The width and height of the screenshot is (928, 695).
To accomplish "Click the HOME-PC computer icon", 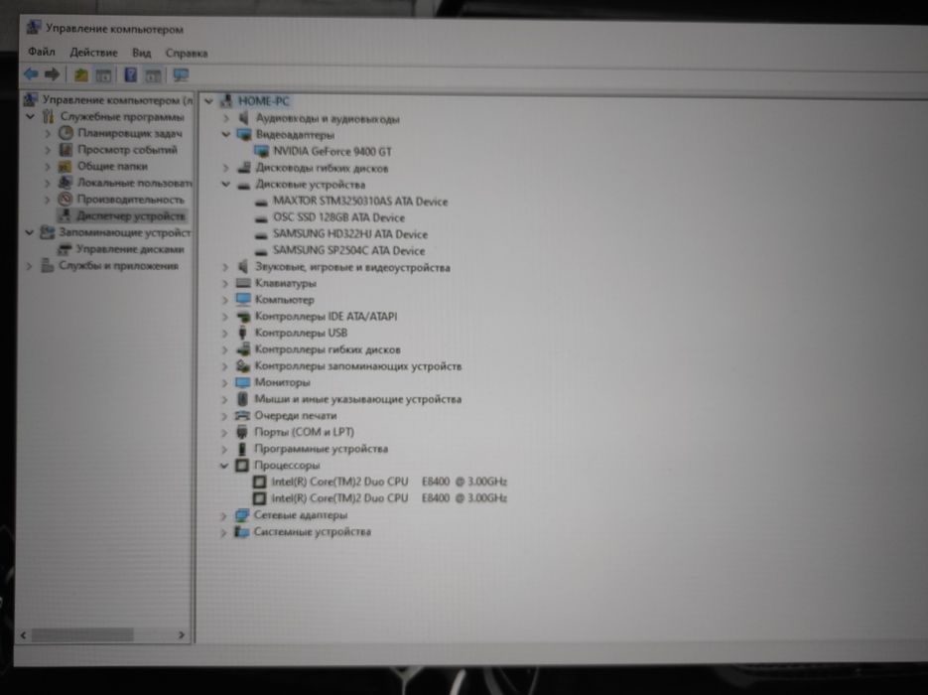I will pos(226,101).
